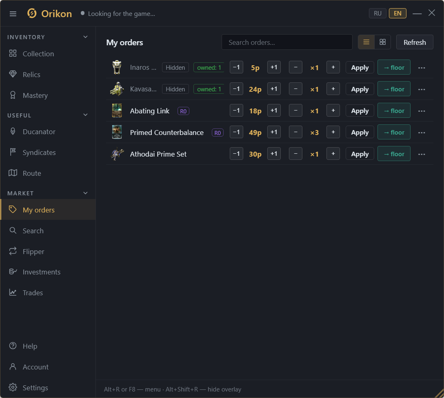Go to Investments page
The height and width of the screenshot is (398, 444).
click(48, 272)
